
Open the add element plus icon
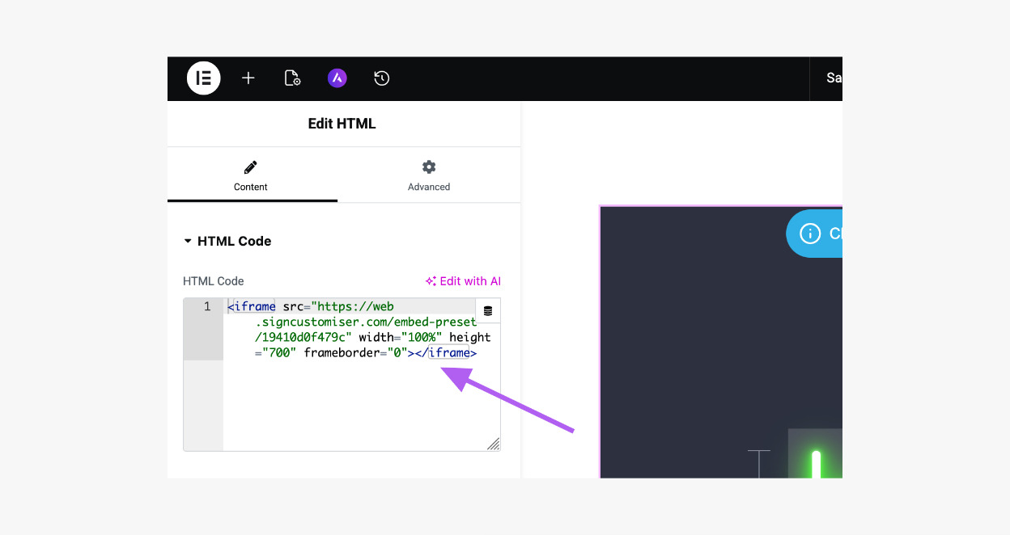248,78
